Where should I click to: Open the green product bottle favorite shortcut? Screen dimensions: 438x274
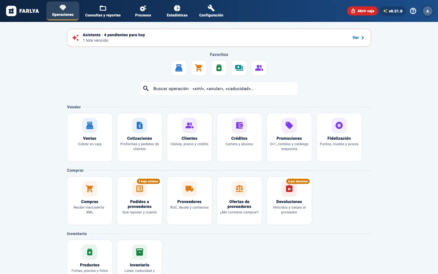pyautogui.click(x=219, y=68)
